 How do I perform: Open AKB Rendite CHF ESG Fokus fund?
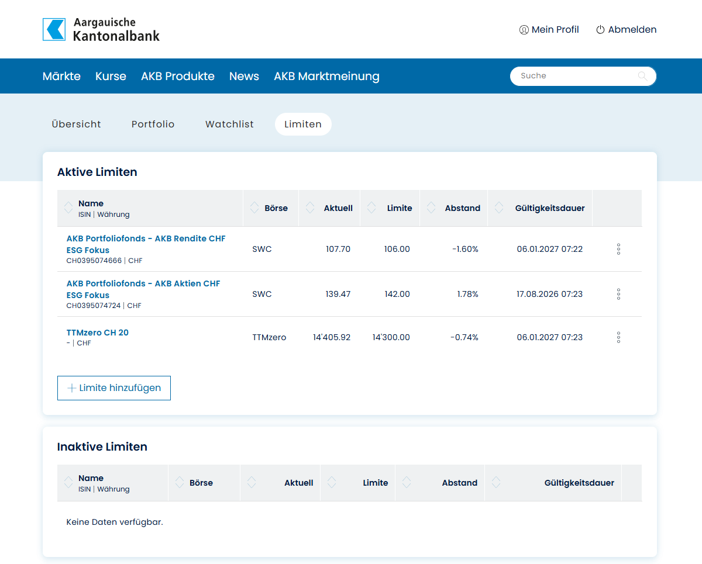146,244
